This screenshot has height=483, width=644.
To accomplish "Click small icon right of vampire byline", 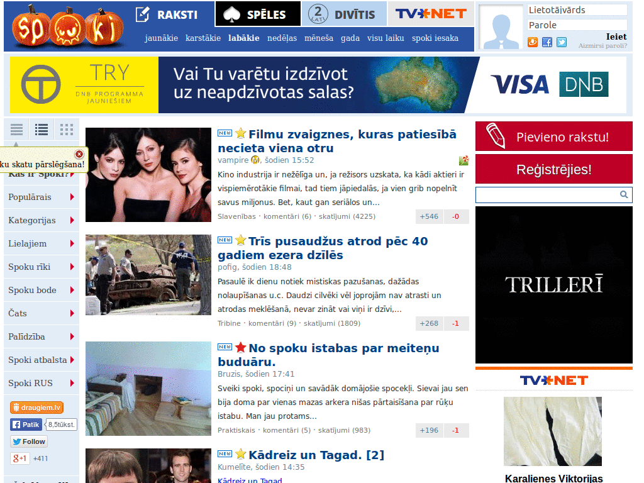I will [464, 160].
